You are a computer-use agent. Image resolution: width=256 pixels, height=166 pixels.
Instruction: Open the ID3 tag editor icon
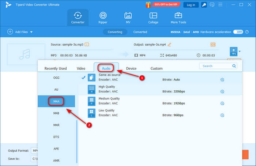[x=213, y=44]
